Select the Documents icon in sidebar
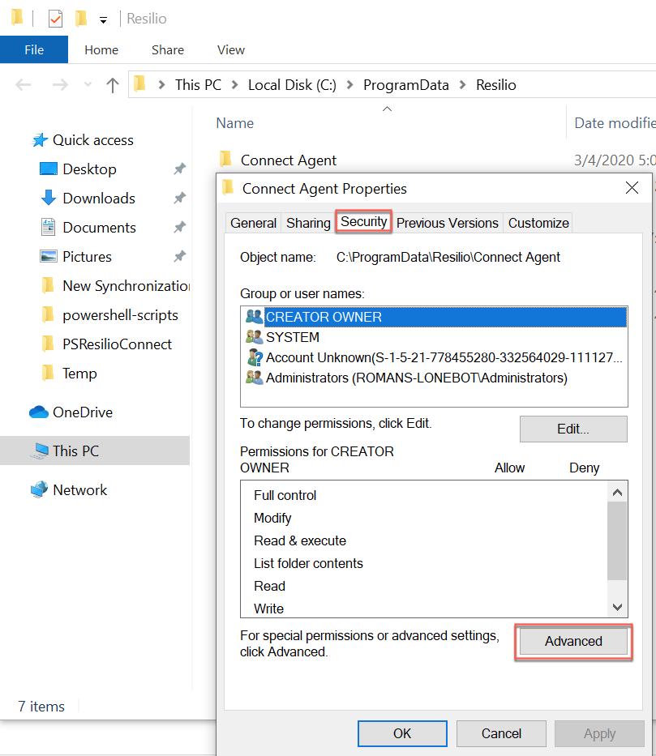Viewport: 656px width, 756px height. [49, 228]
